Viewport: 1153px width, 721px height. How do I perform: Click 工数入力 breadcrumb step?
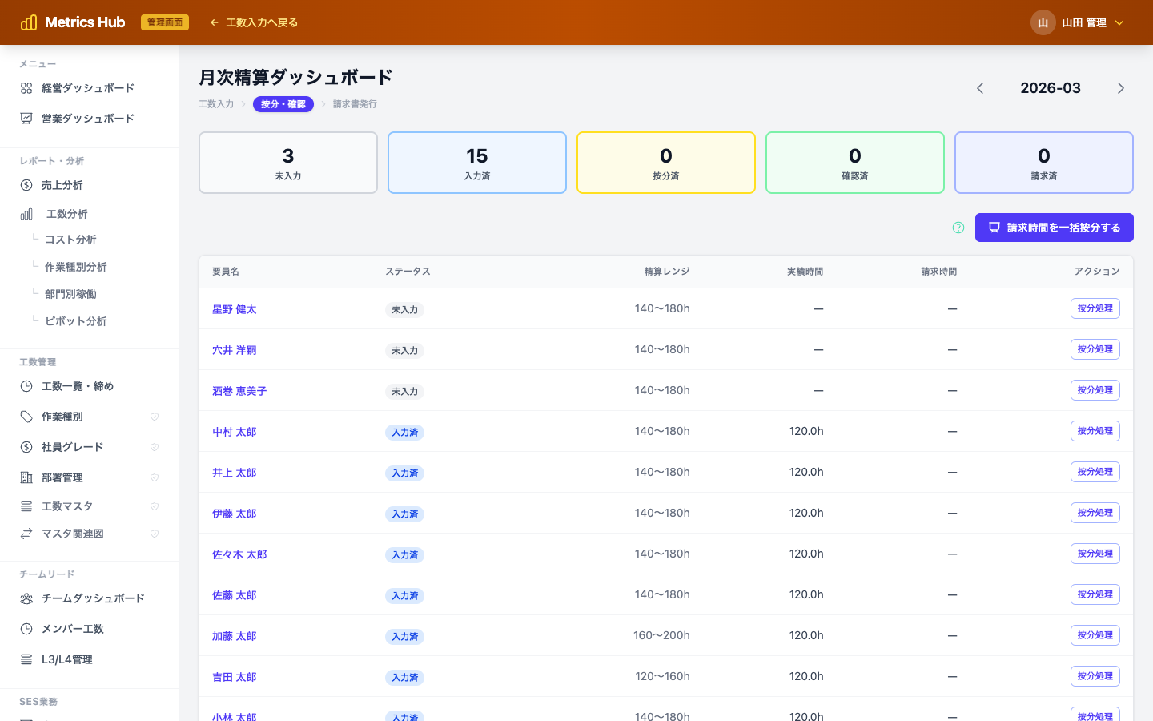click(216, 104)
